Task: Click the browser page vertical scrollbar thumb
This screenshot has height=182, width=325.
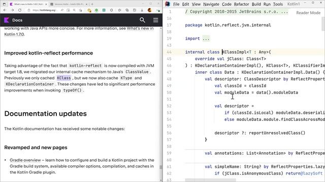Action: click(x=160, y=167)
